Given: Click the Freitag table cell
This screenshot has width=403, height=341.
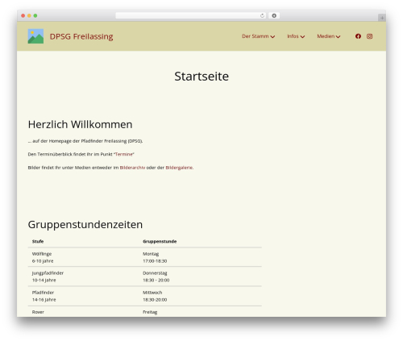Looking at the screenshot, I should [x=200, y=312].
